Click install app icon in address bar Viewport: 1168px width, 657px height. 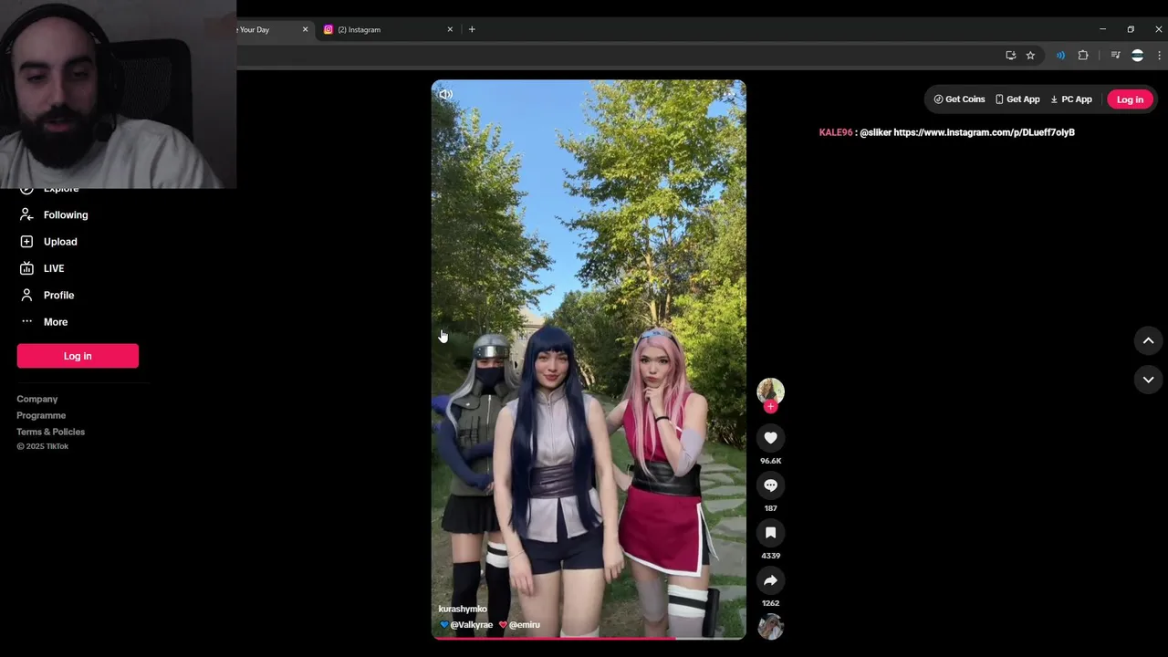[x=1010, y=56]
